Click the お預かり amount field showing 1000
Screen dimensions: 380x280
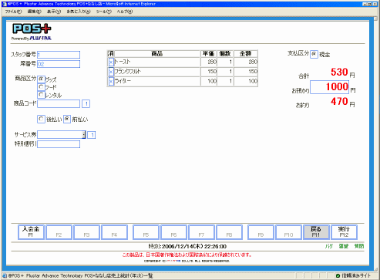pos(329,87)
